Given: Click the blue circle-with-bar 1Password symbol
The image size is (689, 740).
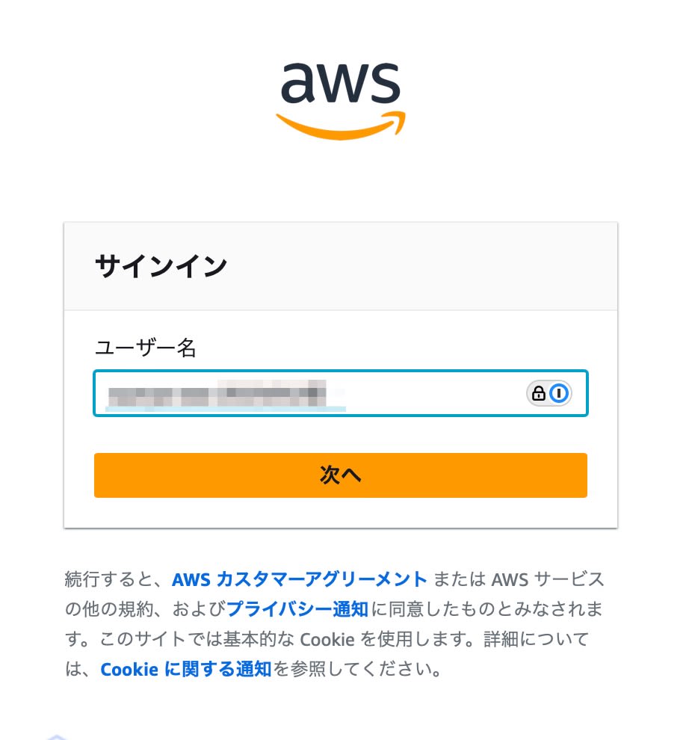Looking at the screenshot, I should click(559, 393).
